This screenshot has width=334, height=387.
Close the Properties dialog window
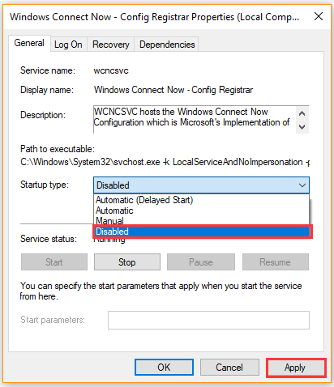[x=319, y=17]
